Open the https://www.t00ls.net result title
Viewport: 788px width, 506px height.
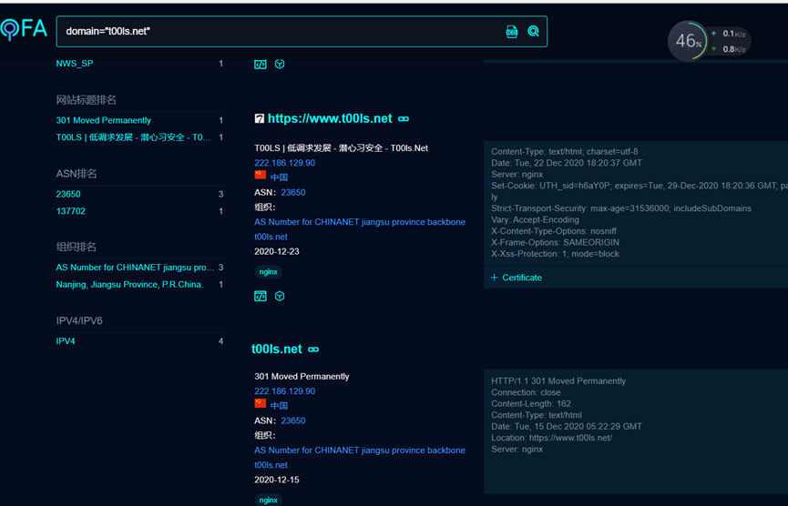point(330,118)
